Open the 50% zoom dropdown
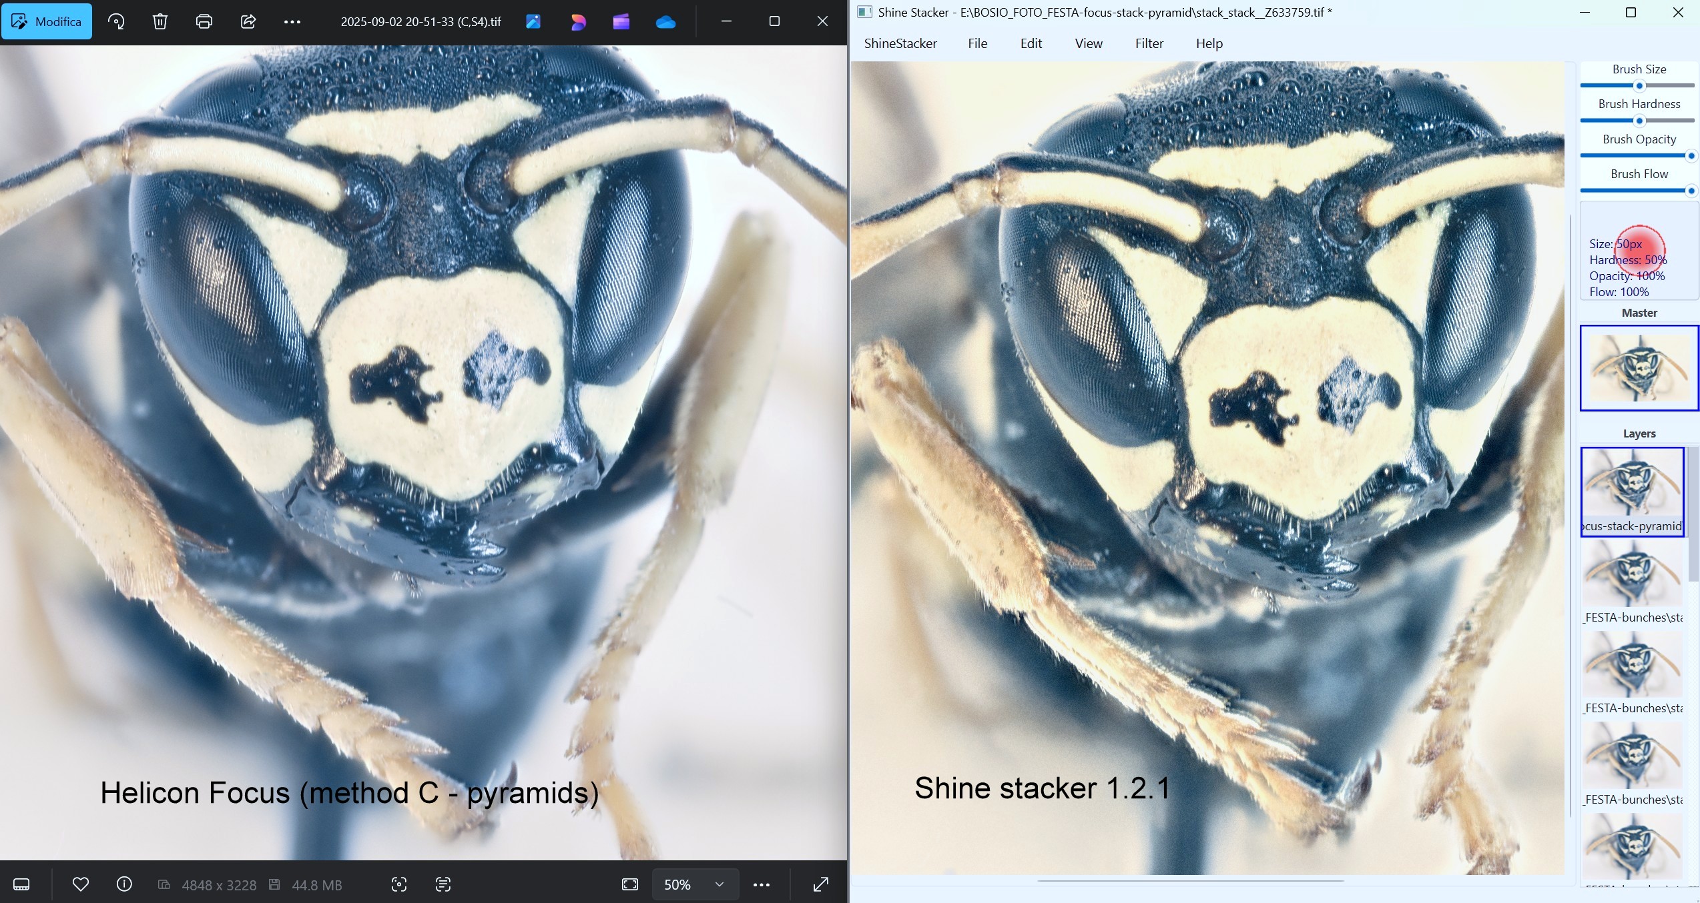Screen dimensions: 1700x903 tap(694, 884)
